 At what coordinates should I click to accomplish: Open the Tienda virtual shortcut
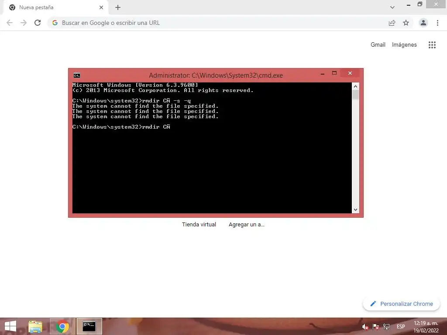click(199, 225)
